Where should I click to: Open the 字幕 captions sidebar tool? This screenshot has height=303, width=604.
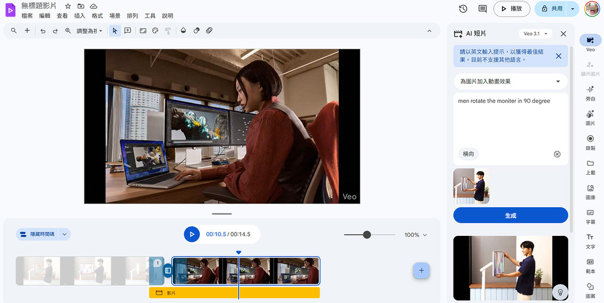click(590, 216)
